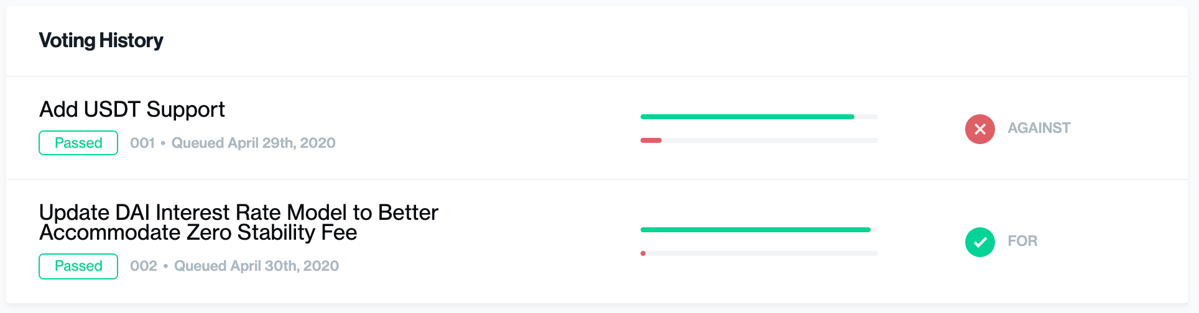Click green for-votes bar of USDT proposal

click(x=747, y=117)
